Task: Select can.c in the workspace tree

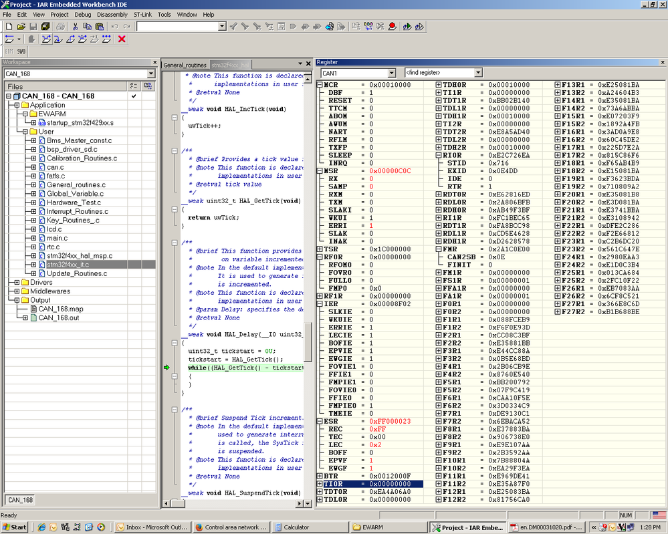Action: click(x=55, y=167)
